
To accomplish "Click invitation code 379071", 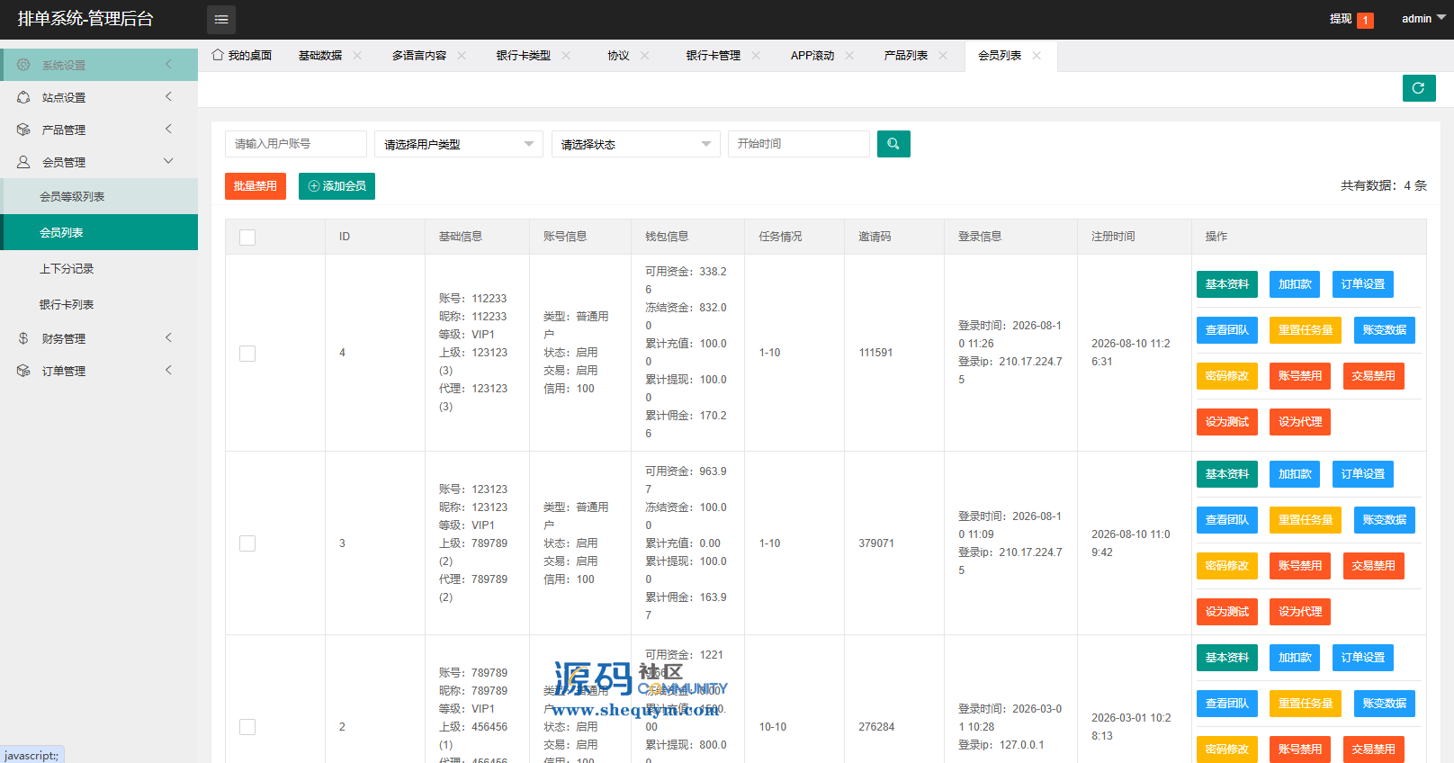I will click(876, 543).
